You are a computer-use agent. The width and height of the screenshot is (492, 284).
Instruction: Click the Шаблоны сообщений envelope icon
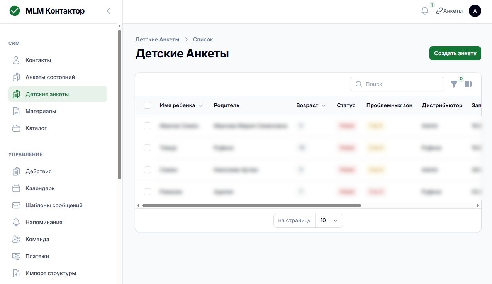pos(16,205)
